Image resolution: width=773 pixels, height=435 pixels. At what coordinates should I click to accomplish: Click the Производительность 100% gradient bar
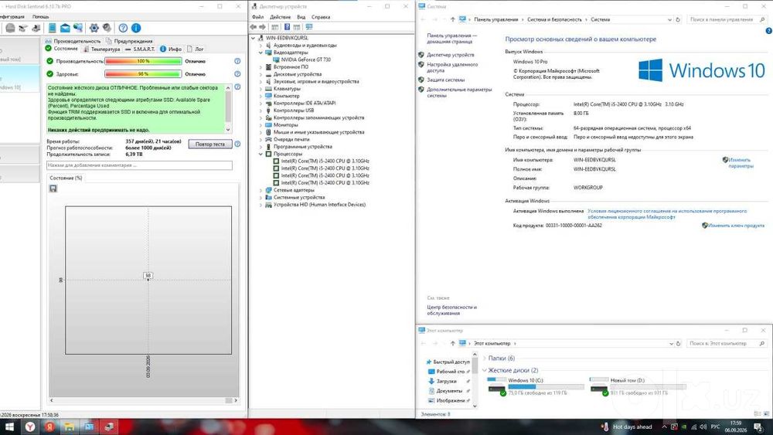tap(143, 61)
